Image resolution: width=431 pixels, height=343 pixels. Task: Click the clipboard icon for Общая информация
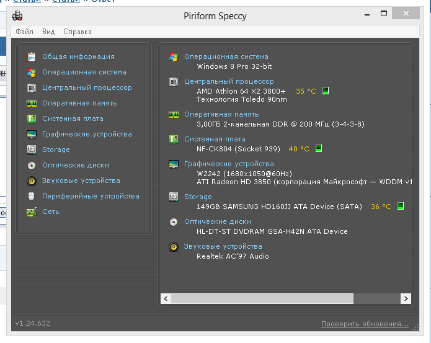tap(32, 57)
